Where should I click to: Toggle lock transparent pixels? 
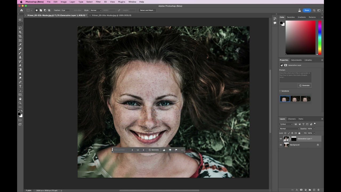(x=285, y=133)
